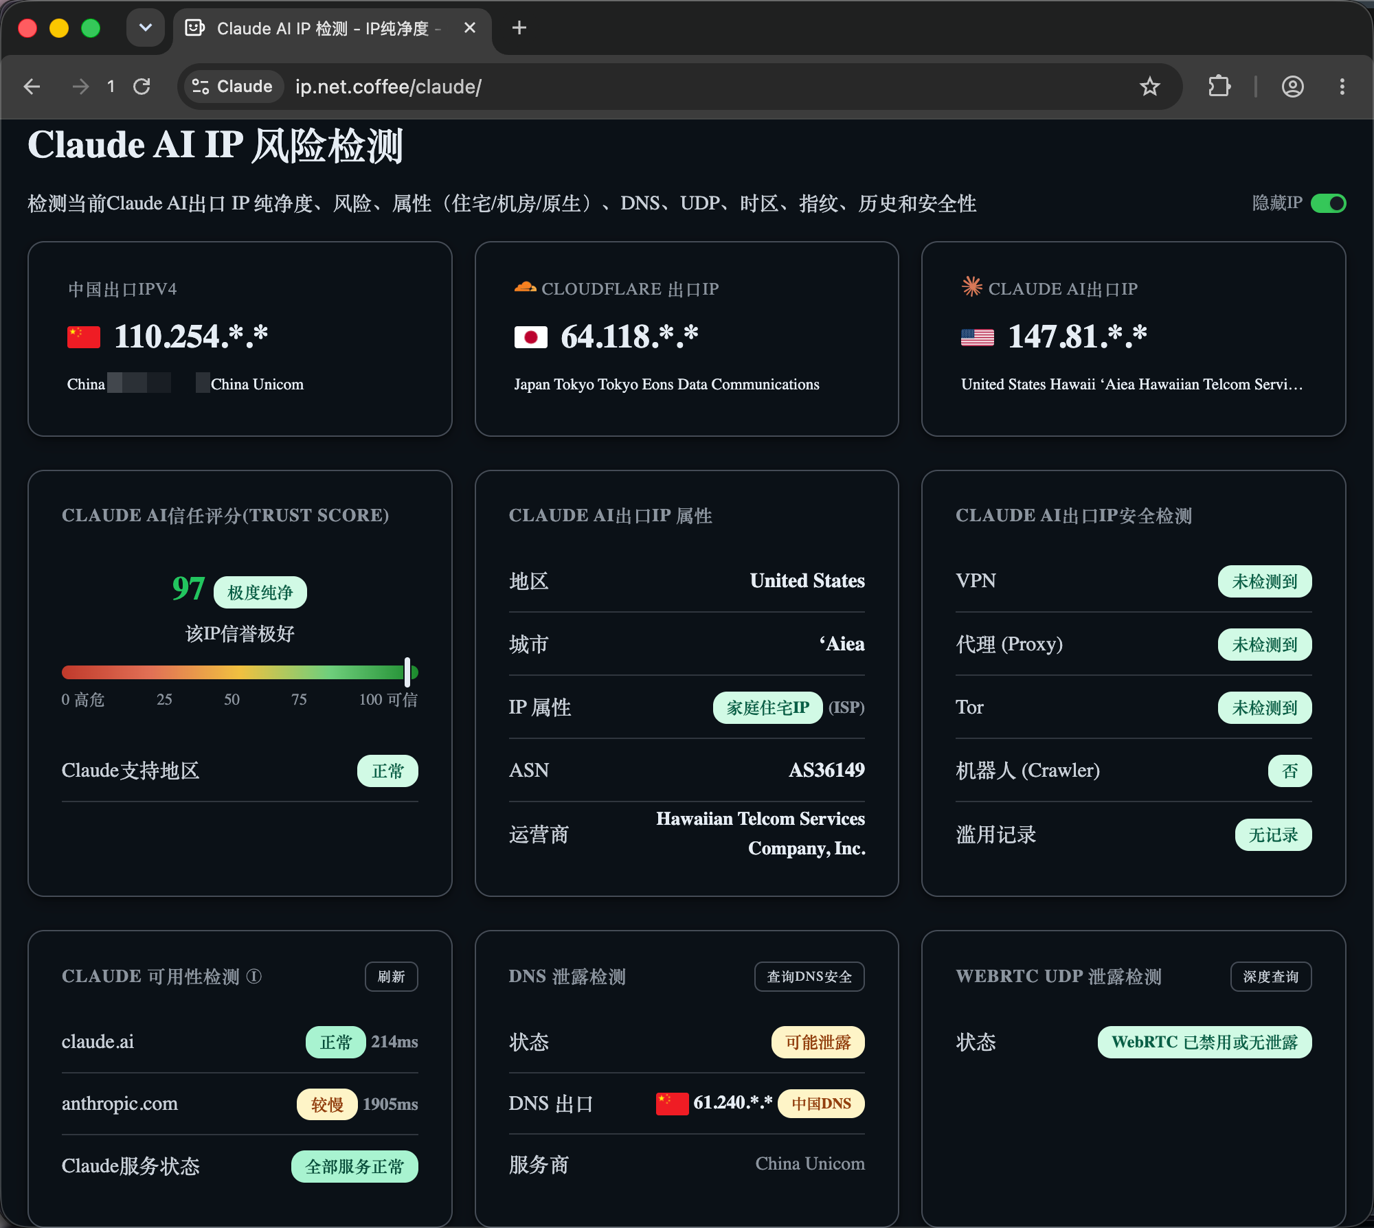Click the 家庭住宅IP attribute badge
The image size is (1374, 1228).
[768, 707]
